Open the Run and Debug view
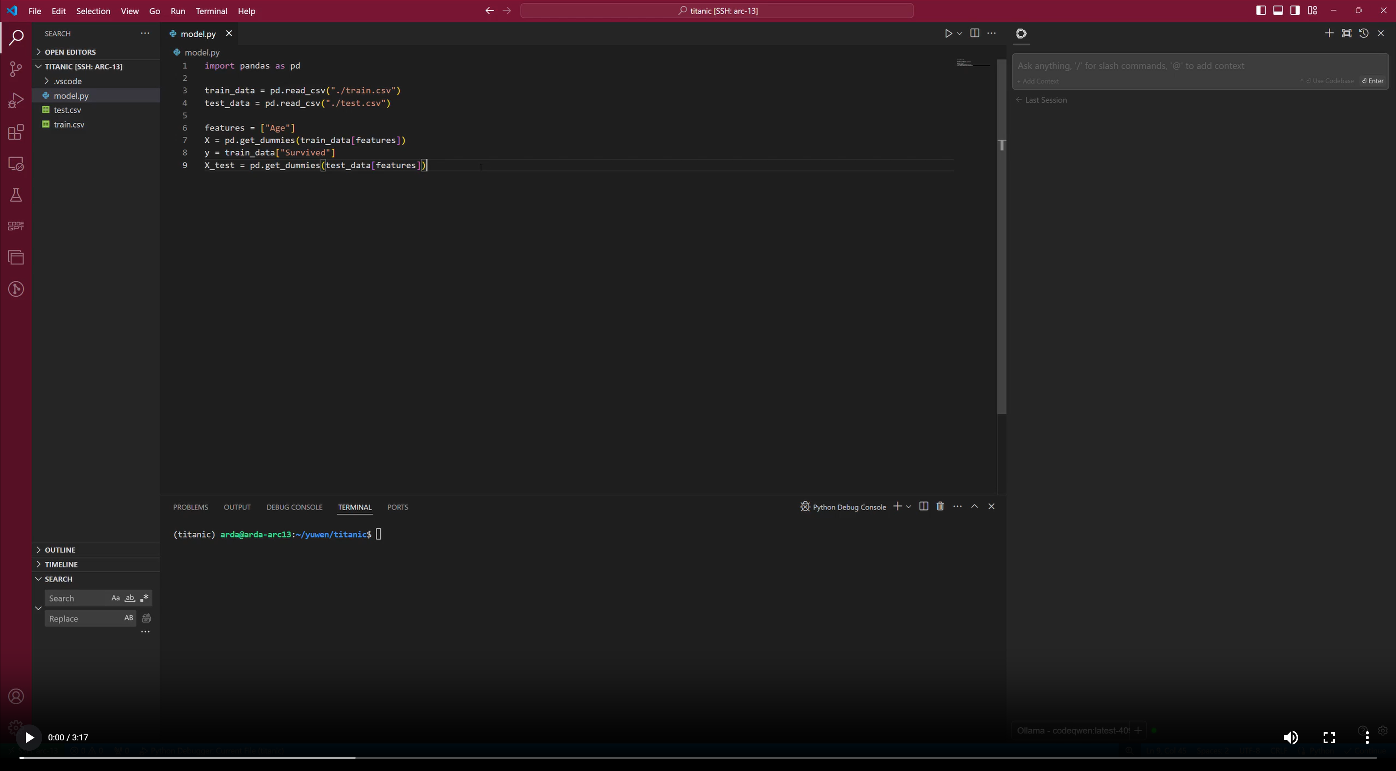This screenshot has height=771, width=1396. (x=16, y=100)
